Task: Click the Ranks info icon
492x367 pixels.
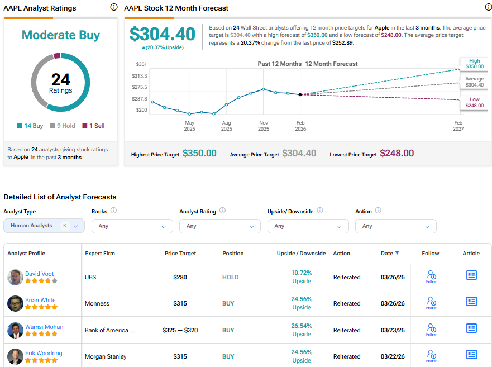Action: (x=113, y=211)
